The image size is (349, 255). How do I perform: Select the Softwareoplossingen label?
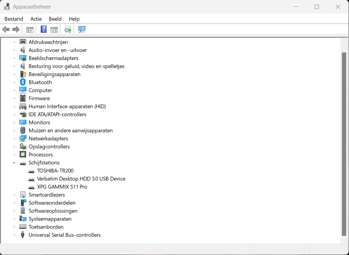click(x=53, y=211)
